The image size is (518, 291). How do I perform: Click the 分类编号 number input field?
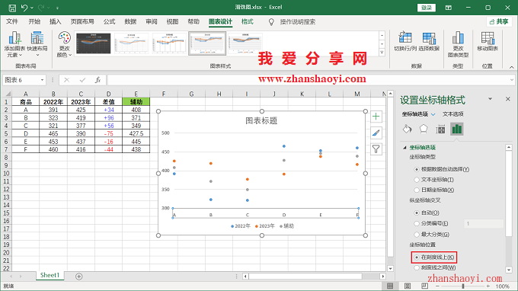pyautogui.click(x=484, y=224)
